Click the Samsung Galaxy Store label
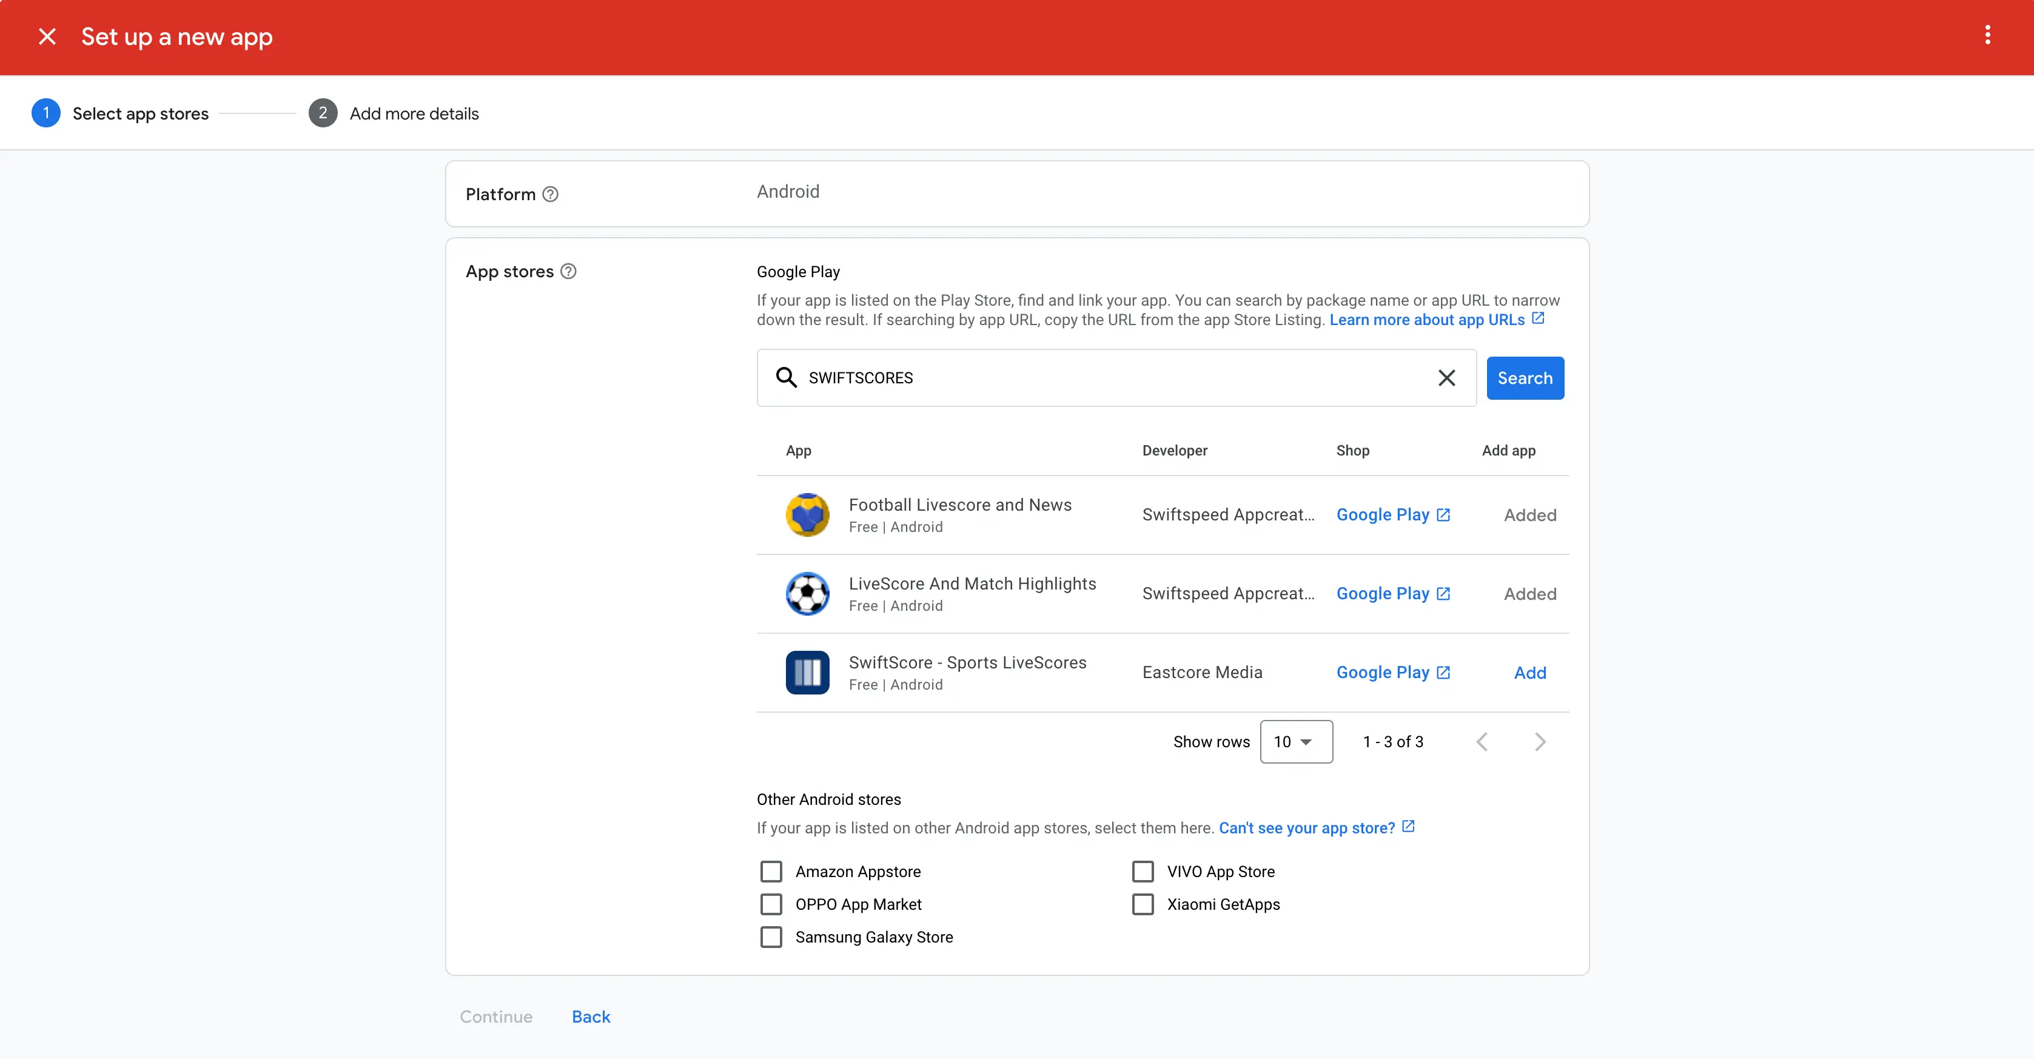Screen dimensions: 2034x1059 pos(873,937)
